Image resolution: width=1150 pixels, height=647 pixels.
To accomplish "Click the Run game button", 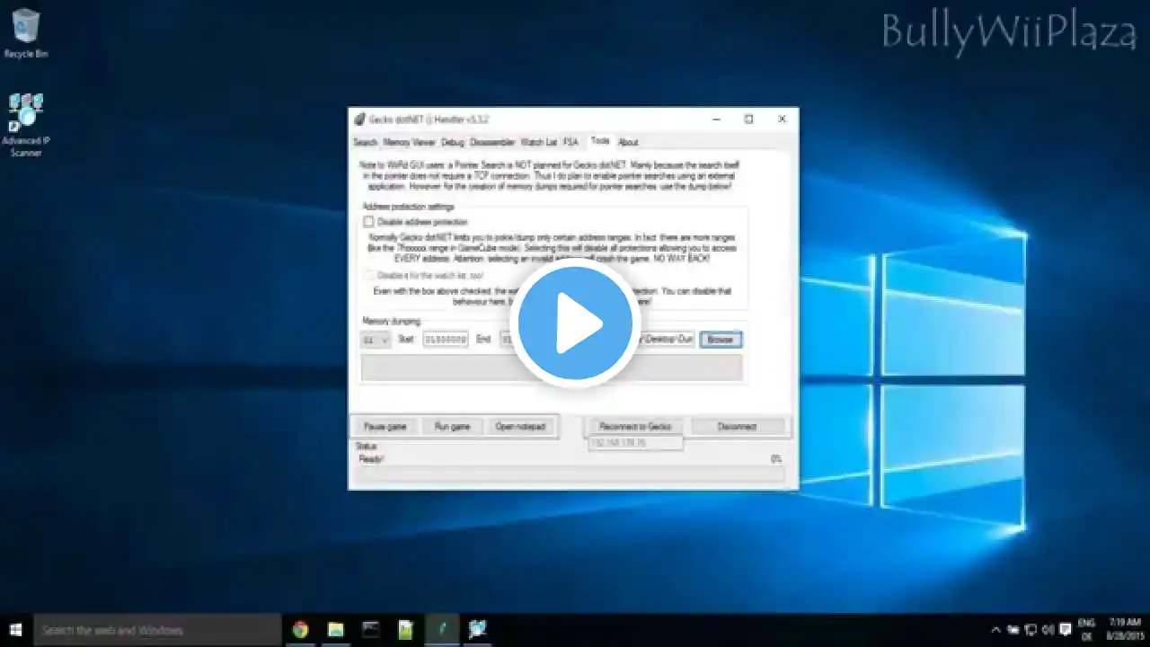I will pos(452,427).
